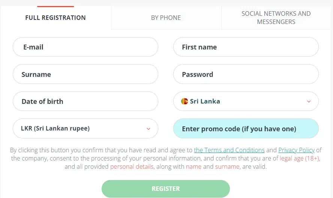Click into the First name field
Screen dimensions: 333x198
(246, 47)
